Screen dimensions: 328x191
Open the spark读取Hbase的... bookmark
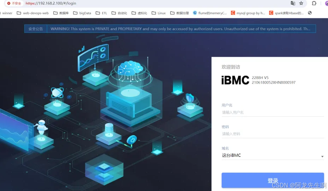[286, 13]
